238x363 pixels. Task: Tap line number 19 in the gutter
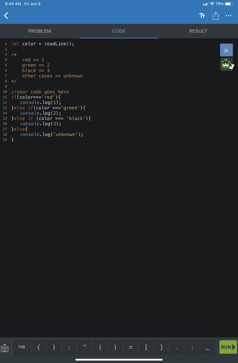[x=5, y=140]
